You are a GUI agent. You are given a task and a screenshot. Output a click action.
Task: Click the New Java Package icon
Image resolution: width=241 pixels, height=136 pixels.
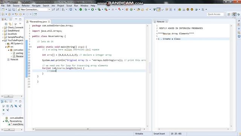click(x=127, y=9)
